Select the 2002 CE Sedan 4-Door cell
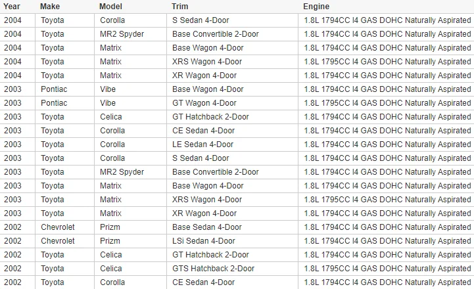This screenshot has width=474, height=289. tap(203, 282)
